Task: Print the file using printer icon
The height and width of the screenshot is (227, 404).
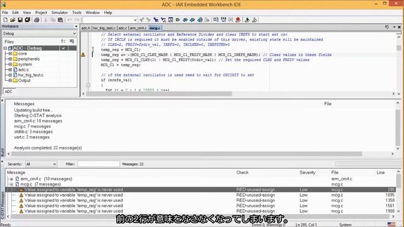Action: [x=37, y=20]
